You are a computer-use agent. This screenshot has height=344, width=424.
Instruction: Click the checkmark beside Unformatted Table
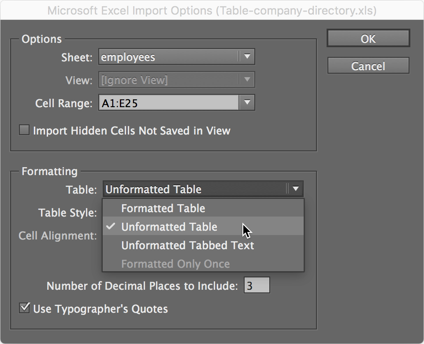click(x=112, y=227)
